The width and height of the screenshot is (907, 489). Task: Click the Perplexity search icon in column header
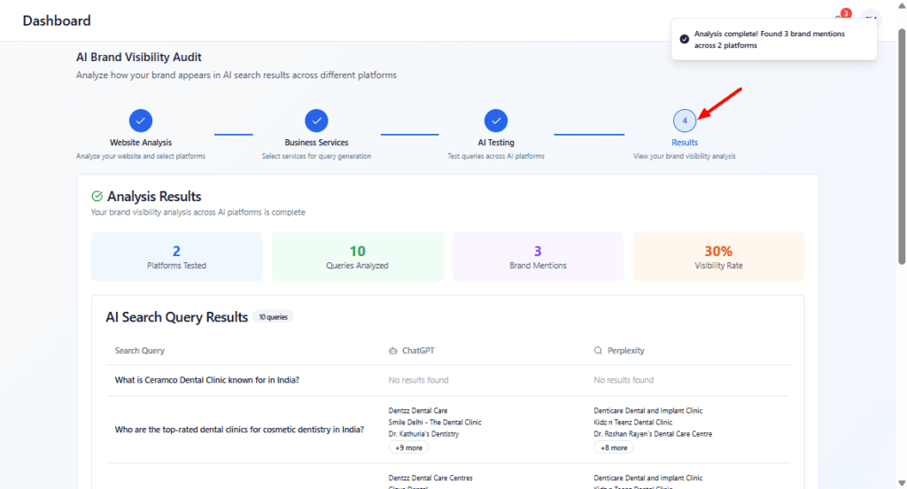click(599, 351)
